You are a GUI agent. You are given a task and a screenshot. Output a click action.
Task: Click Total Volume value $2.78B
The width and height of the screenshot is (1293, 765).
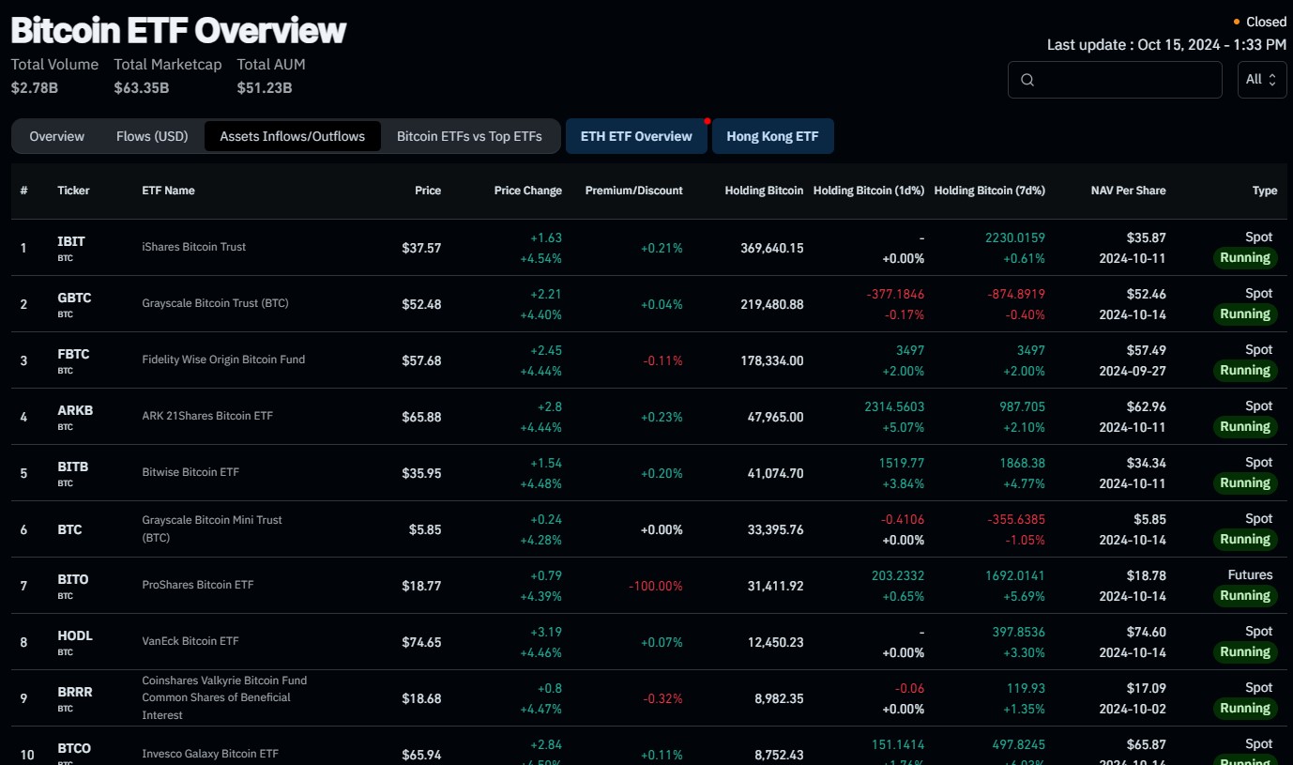coord(35,88)
